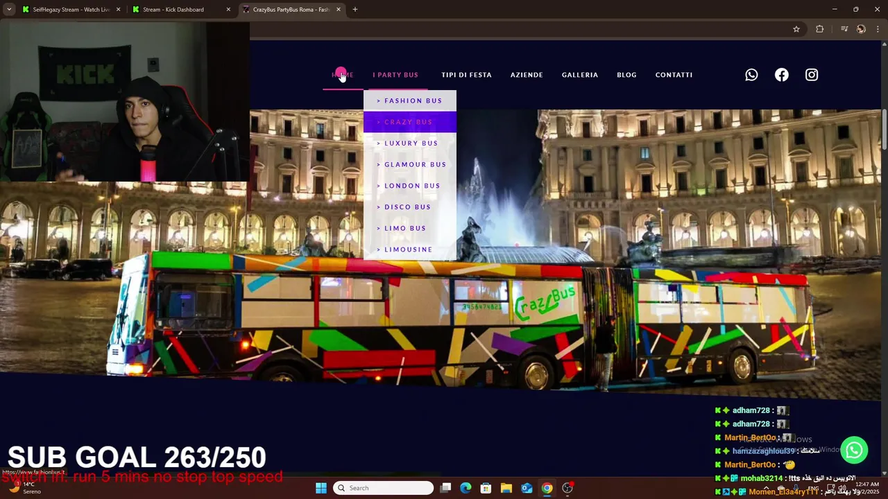Click the mohab3214 chat username
This screenshot has height=499, width=888.
tap(760, 478)
